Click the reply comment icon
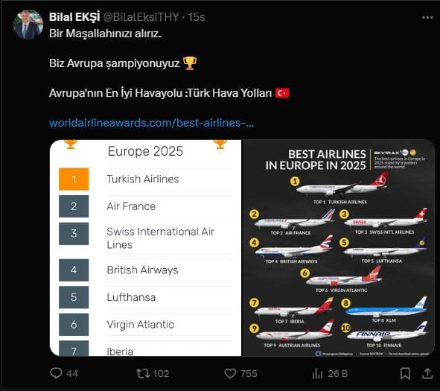Viewport: 440px width, 391px height. [56, 373]
